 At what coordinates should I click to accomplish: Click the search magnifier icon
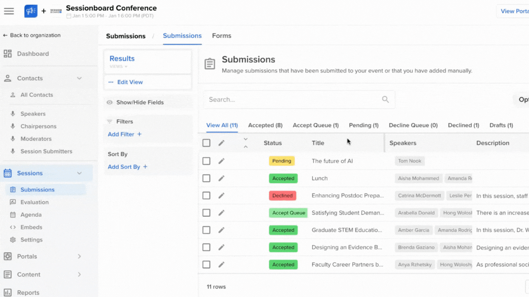(x=385, y=99)
